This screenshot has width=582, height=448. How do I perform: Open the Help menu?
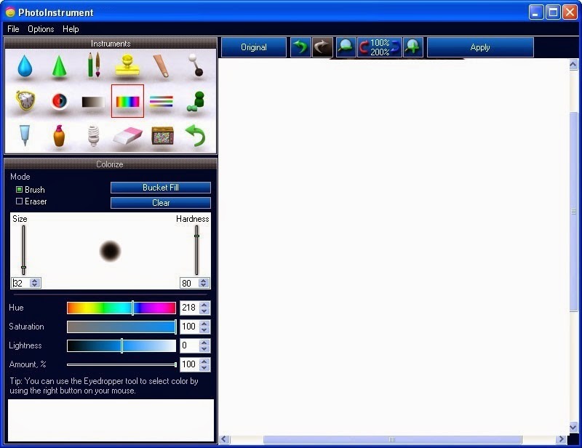[x=71, y=29]
